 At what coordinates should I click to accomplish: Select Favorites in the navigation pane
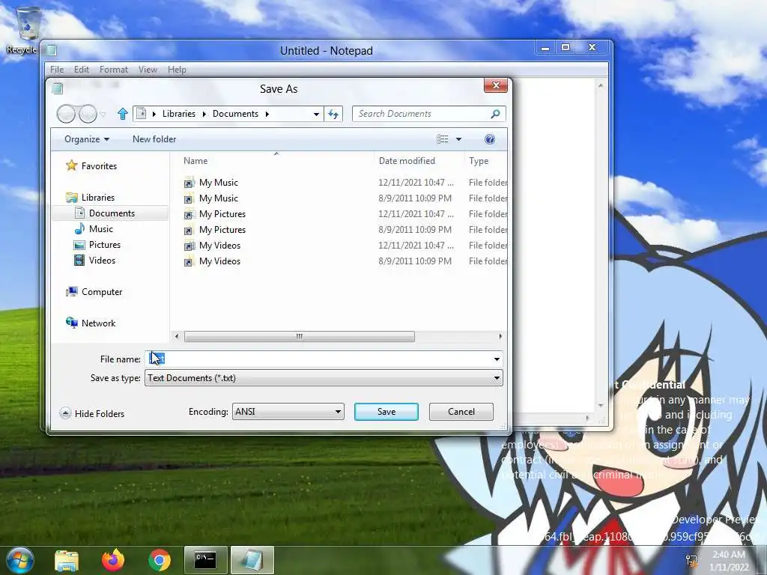point(99,166)
